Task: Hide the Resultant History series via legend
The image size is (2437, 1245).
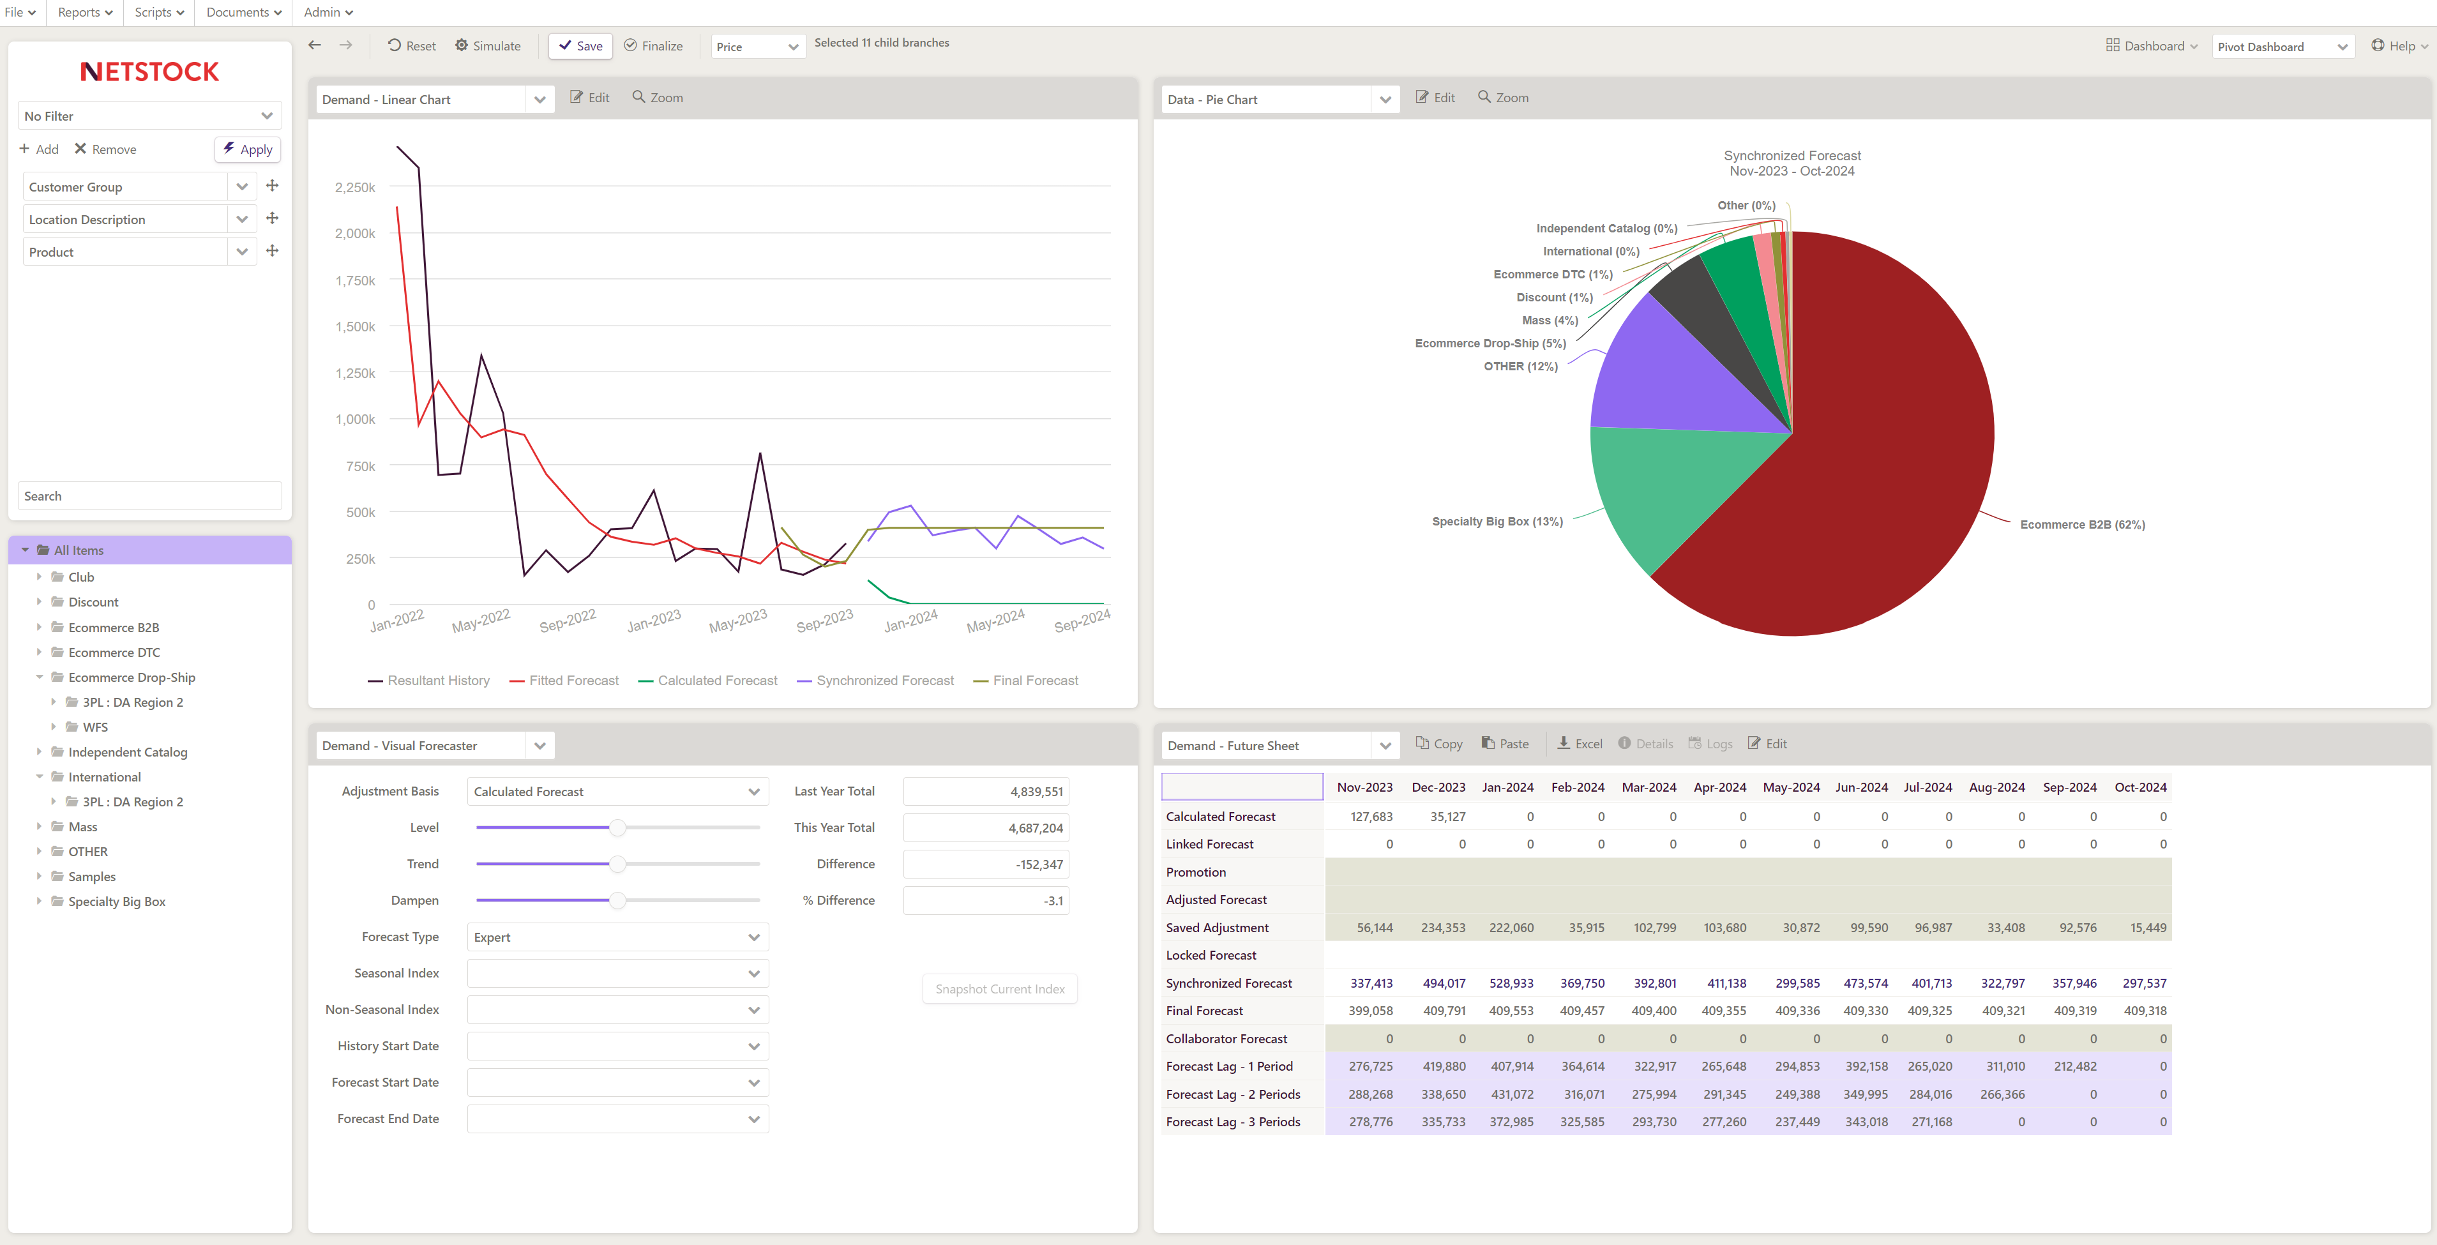Action: pos(428,680)
